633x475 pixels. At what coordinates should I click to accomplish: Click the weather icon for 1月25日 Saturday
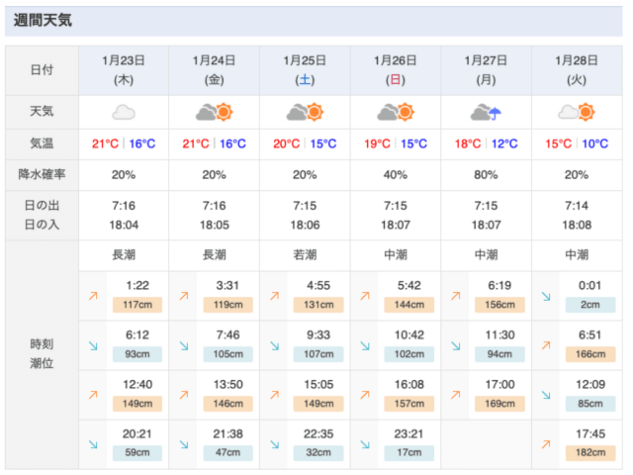click(305, 112)
